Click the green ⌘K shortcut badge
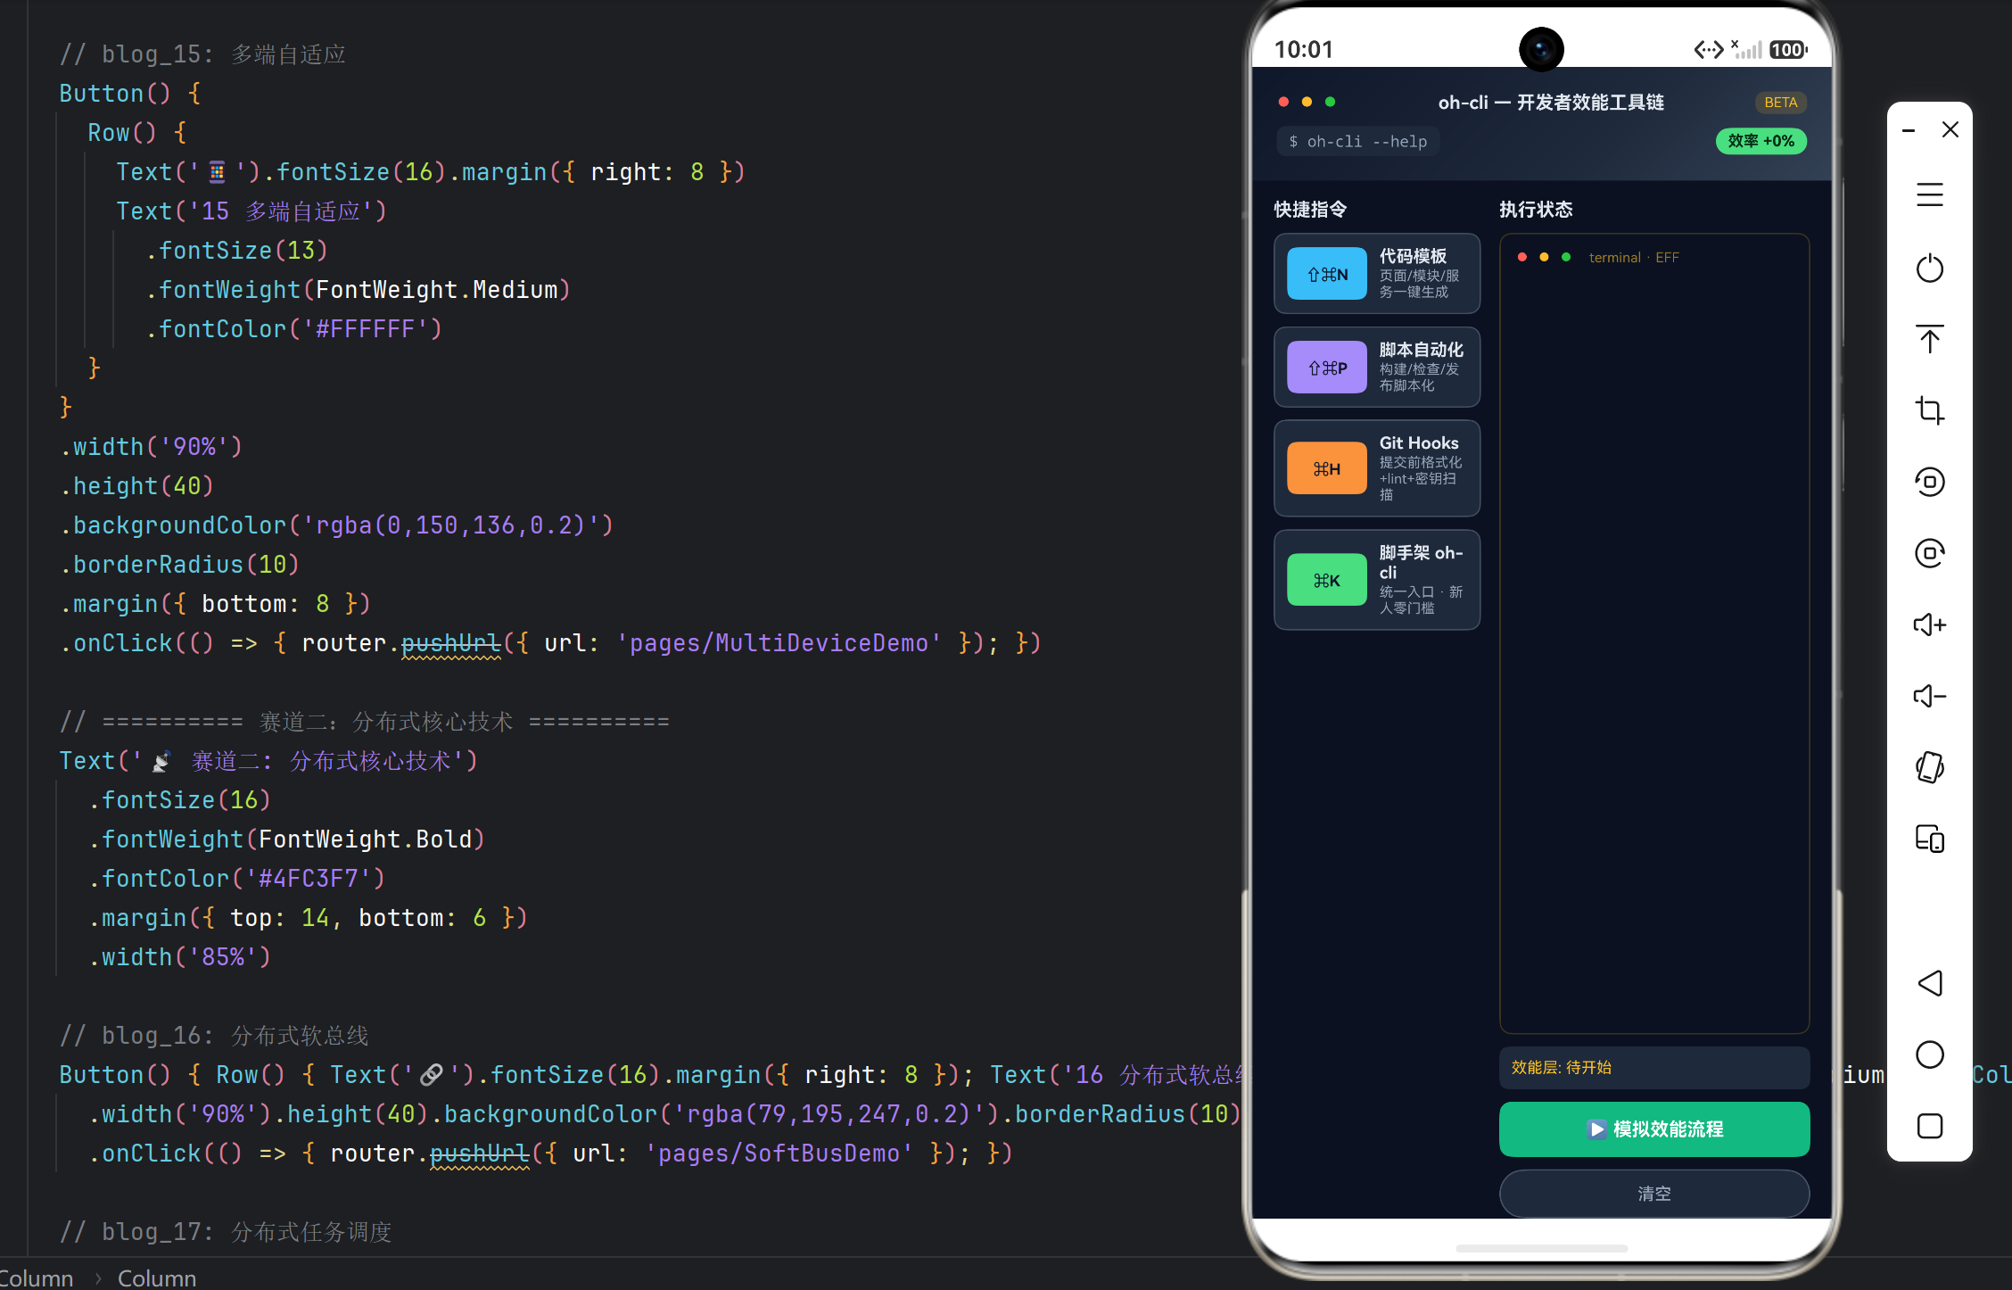 tap(1327, 580)
